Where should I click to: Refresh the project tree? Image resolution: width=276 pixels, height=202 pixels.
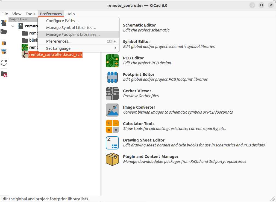pyautogui.click(x=4, y=63)
